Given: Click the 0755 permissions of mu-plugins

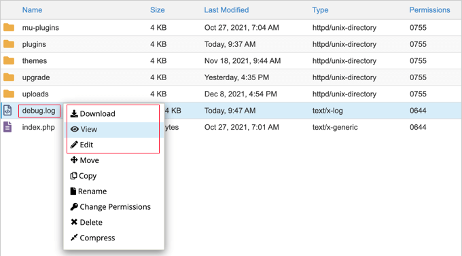Looking at the screenshot, I should point(418,27).
